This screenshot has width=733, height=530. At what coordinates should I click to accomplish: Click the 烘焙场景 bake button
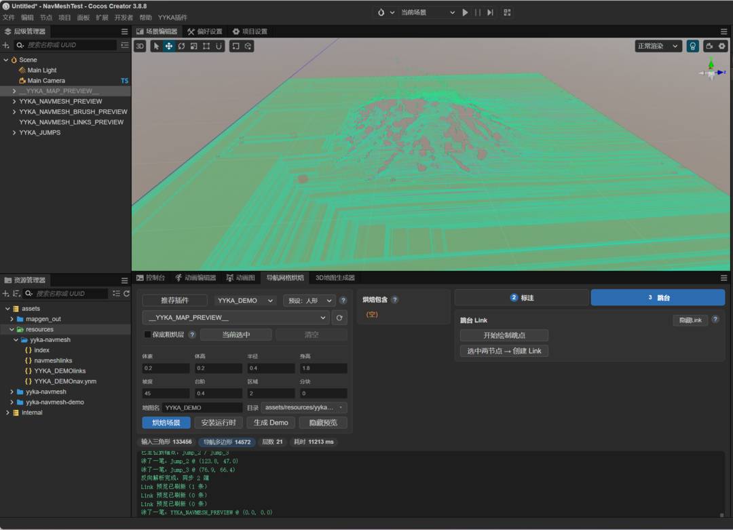click(166, 423)
